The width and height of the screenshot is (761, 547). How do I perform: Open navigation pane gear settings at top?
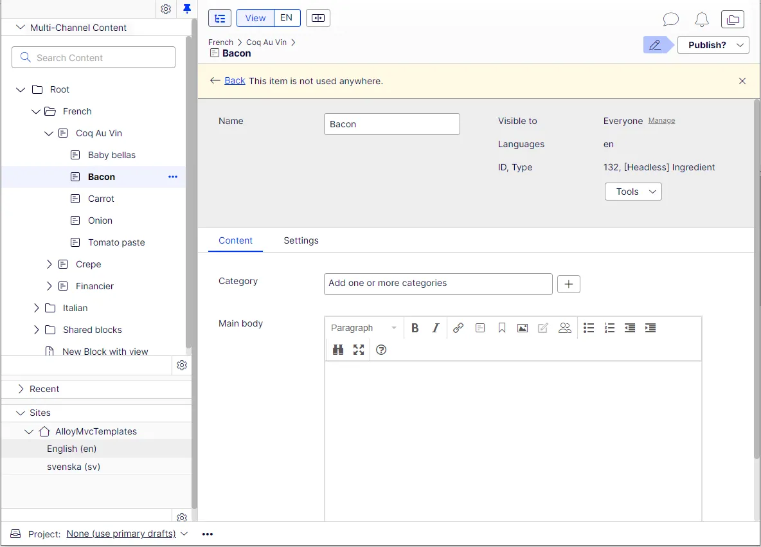165,9
